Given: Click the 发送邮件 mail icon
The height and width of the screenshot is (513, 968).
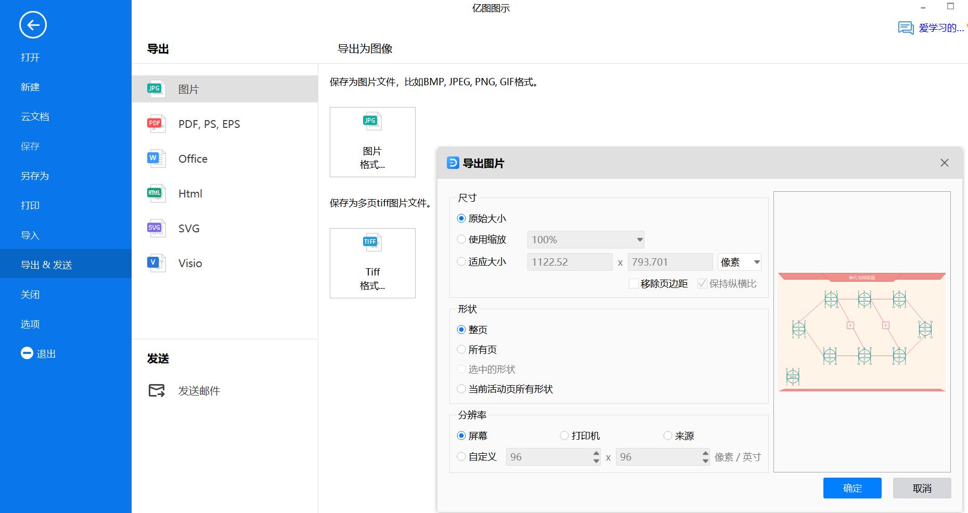Looking at the screenshot, I should [x=158, y=390].
